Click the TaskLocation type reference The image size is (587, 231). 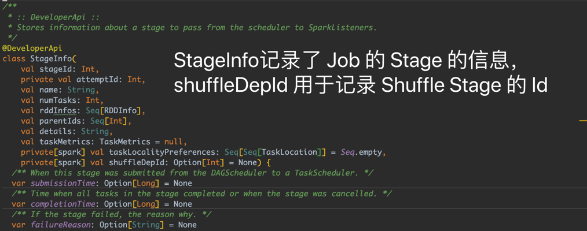pos(289,152)
